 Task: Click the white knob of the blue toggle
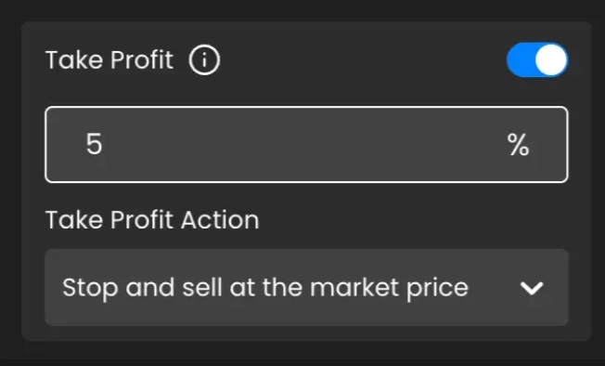click(x=551, y=59)
